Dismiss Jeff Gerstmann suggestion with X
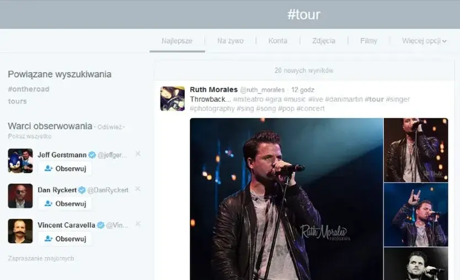Image resolution: width=460 pixels, height=280 pixels. 138,154
